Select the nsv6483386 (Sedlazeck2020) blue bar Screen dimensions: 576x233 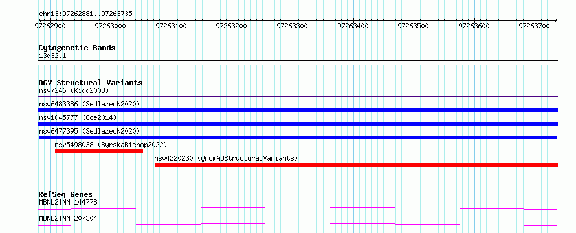pyautogui.click(x=298, y=110)
